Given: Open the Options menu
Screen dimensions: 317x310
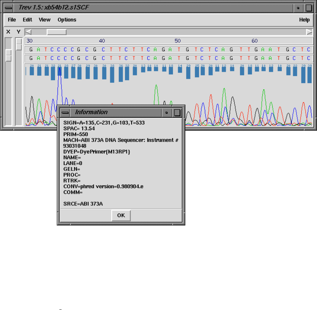Looking at the screenshot, I should (x=67, y=20).
